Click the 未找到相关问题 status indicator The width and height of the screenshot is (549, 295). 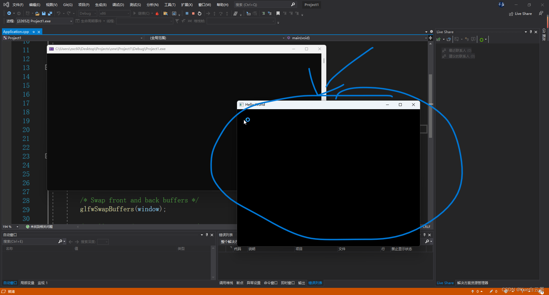click(x=39, y=227)
